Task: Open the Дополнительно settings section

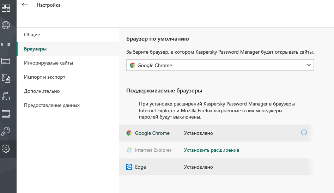Action: [42, 91]
